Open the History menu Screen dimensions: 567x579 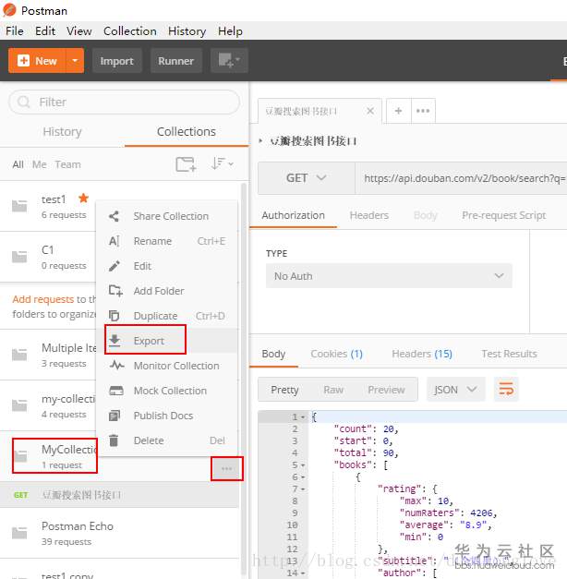[x=187, y=31]
